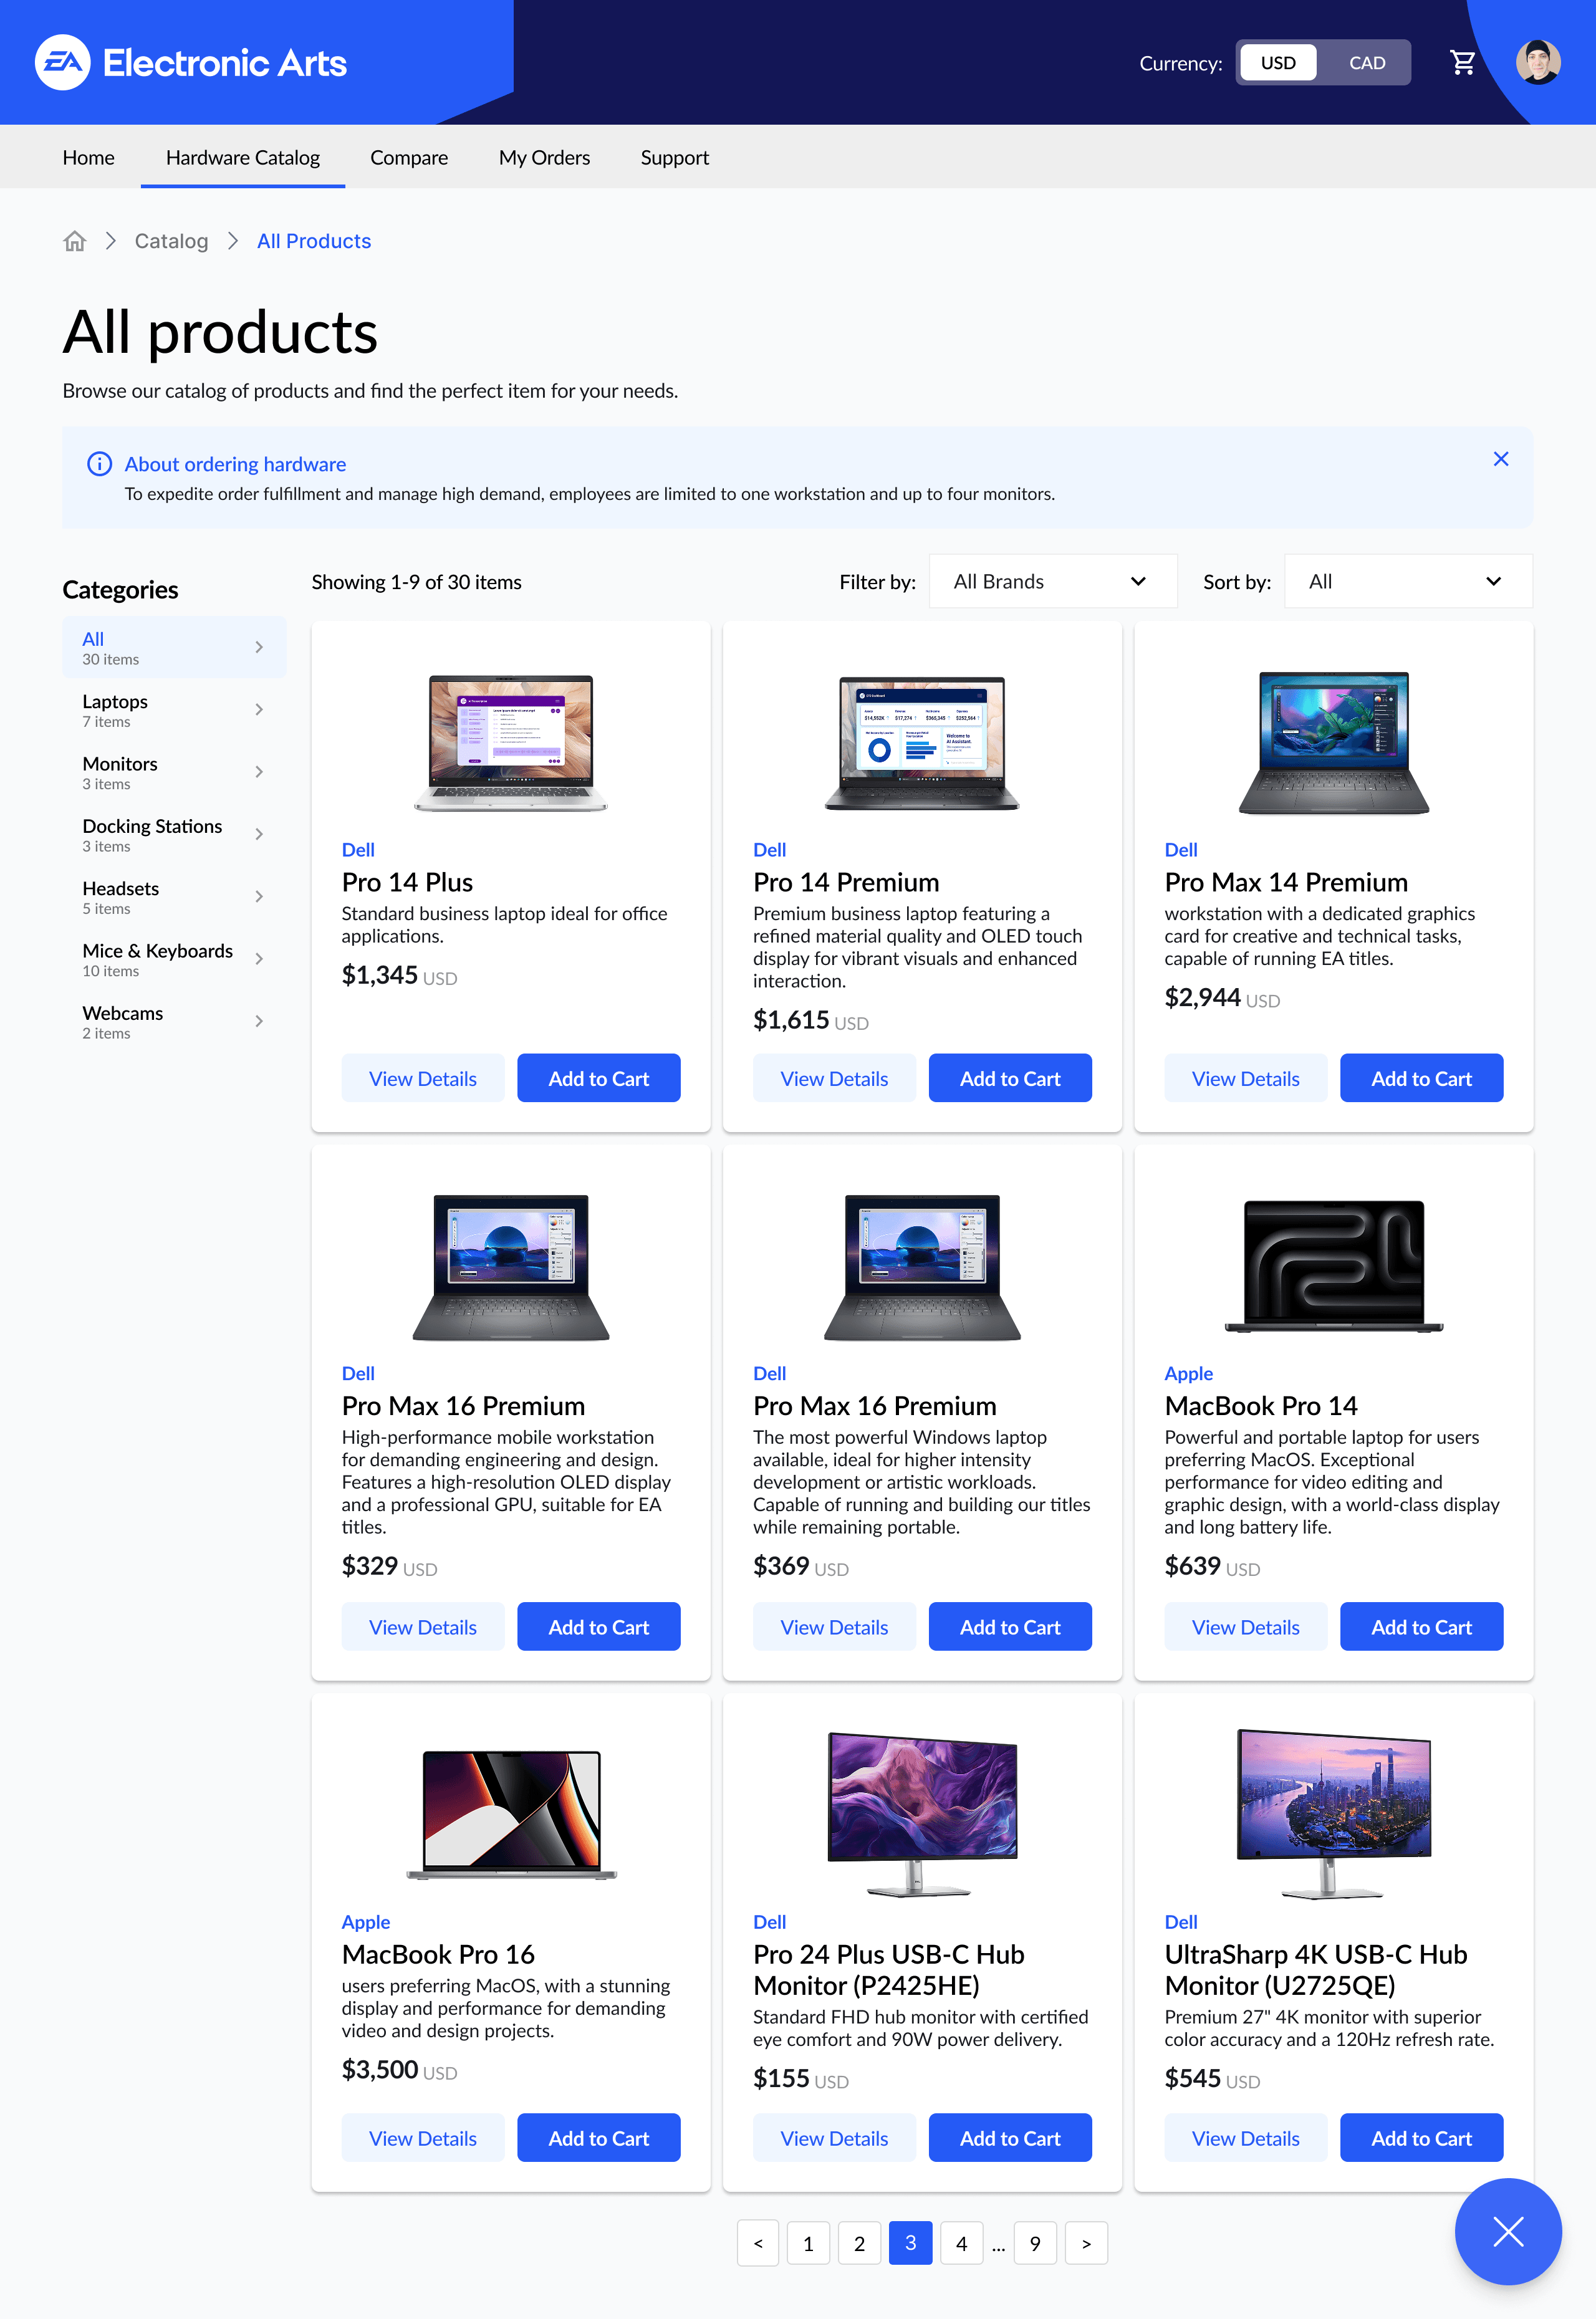The height and width of the screenshot is (2319, 1596).
Task: Open the All Brands filter dropdown
Action: pos(1052,581)
